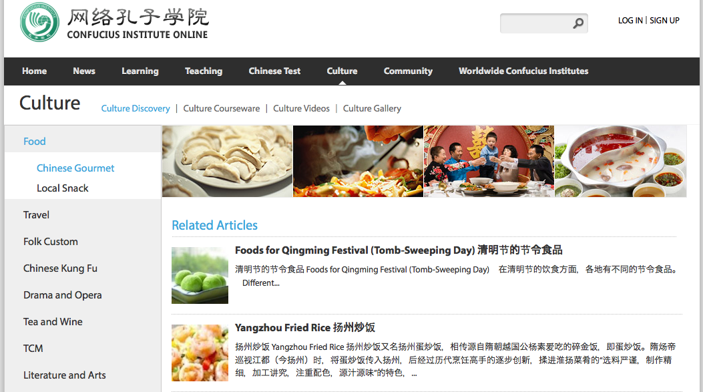The width and height of the screenshot is (703, 392).
Task: Click the dumplings banner image
Action: click(227, 162)
